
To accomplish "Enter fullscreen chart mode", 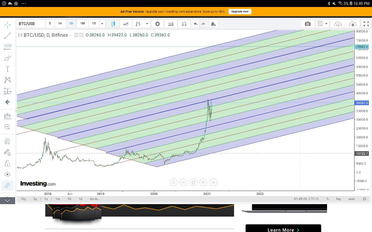I will (365, 24).
